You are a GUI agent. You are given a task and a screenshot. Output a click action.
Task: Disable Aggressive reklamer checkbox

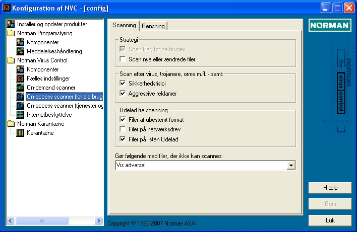coord(123,94)
